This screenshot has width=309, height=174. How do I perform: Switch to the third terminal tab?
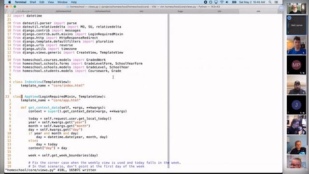(102, 11)
